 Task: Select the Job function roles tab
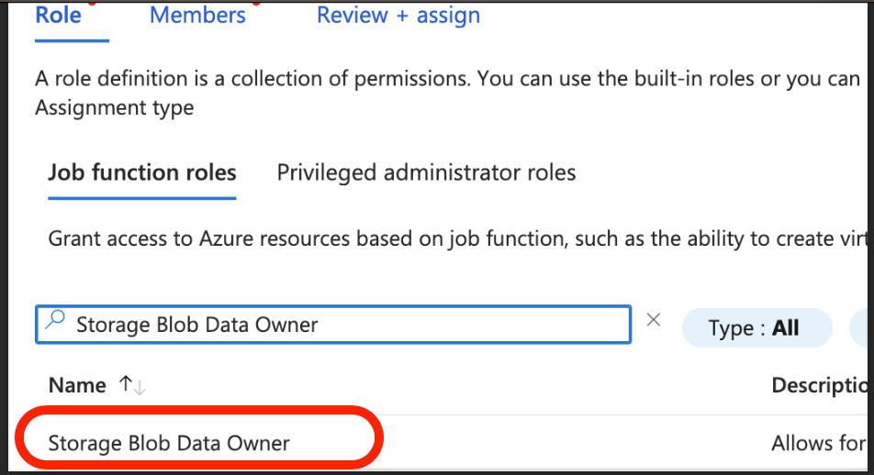[142, 172]
